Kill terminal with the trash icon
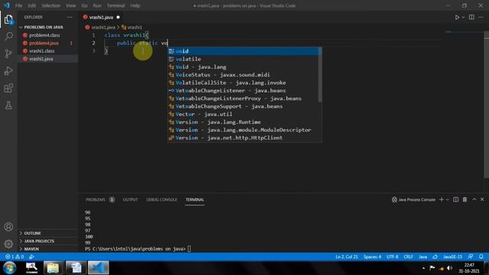Image resolution: width=489 pixels, height=275 pixels. tap(465, 199)
